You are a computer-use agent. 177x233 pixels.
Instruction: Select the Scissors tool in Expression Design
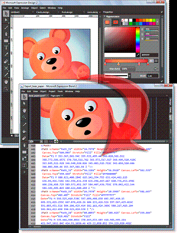click(6, 68)
